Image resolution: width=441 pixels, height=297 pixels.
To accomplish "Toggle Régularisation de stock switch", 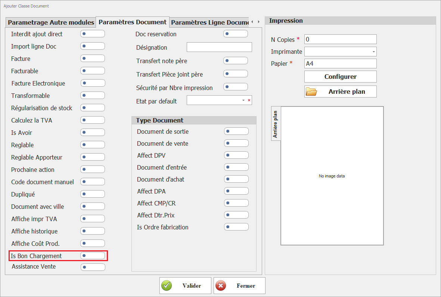I will point(93,108).
